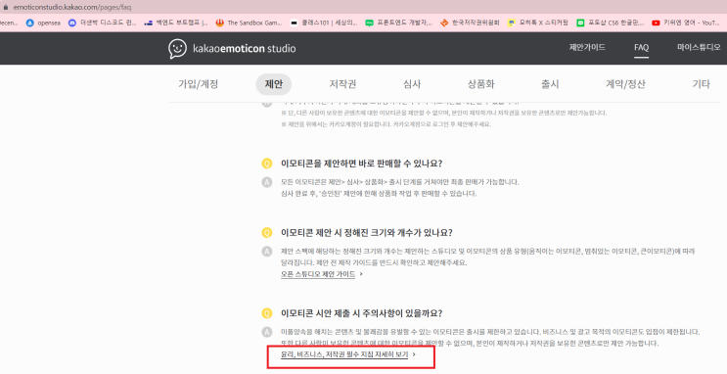Switch to the 심사 tab
The width and height of the screenshot is (727, 374).
tap(412, 84)
